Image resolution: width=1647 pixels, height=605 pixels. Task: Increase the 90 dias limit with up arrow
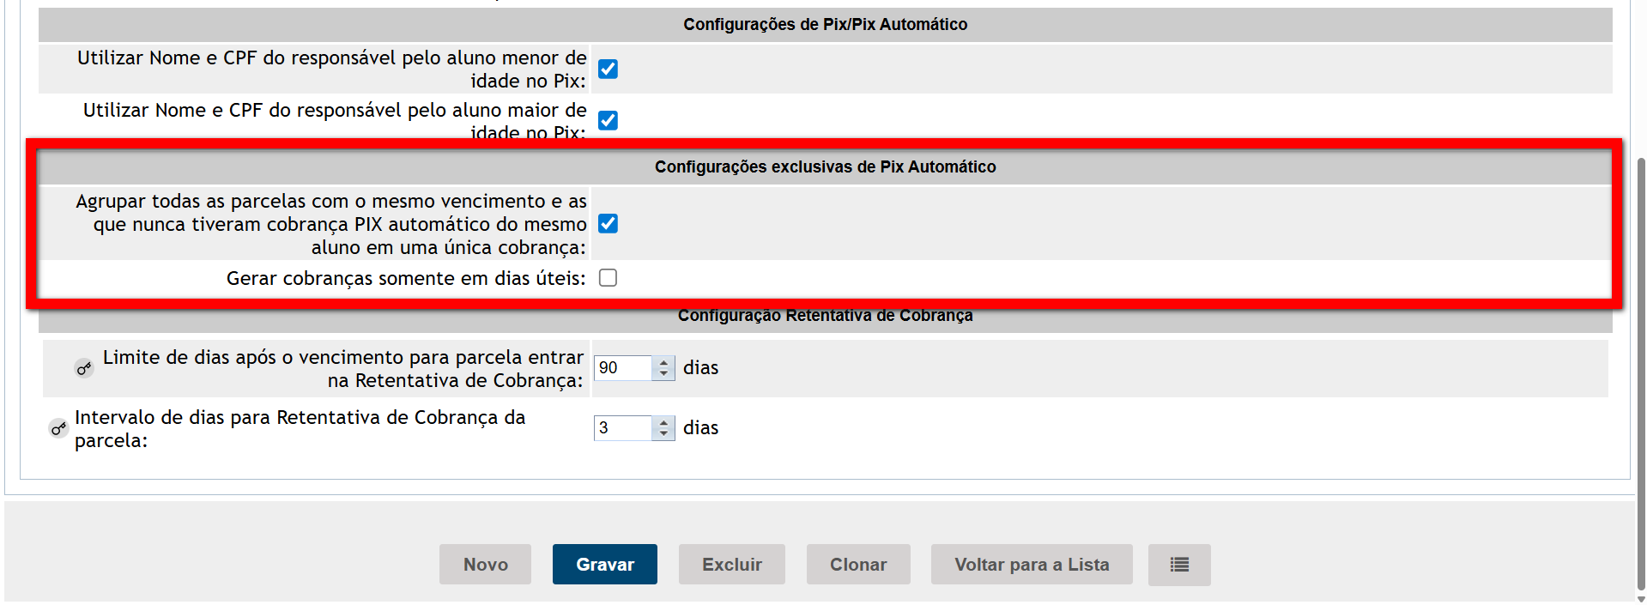663,362
